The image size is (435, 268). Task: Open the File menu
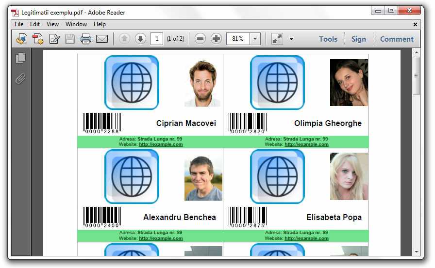pos(19,24)
